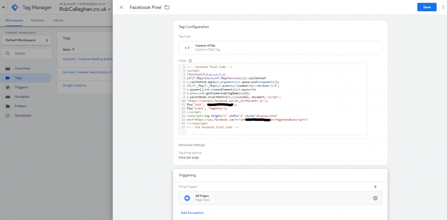Switch to the Admin tab
447x220 pixels.
[58, 20]
